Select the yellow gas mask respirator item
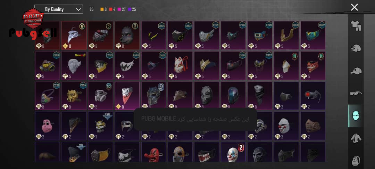Screen dimensions: 375x169 [47, 66]
